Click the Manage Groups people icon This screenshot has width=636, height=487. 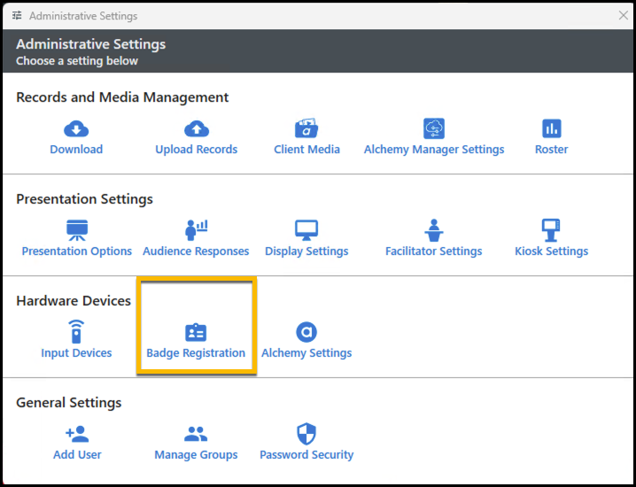click(x=196, y=434)
